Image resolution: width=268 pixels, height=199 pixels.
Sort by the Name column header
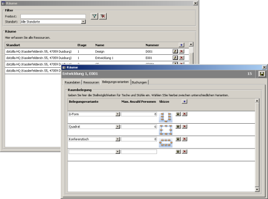[100, 45]
